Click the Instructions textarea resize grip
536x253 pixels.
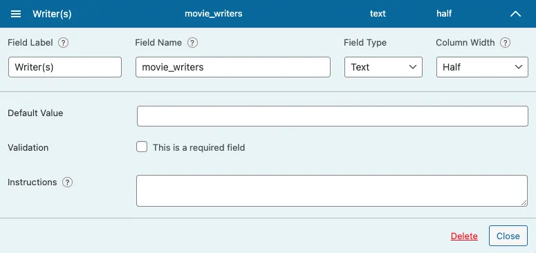(524, 203)
